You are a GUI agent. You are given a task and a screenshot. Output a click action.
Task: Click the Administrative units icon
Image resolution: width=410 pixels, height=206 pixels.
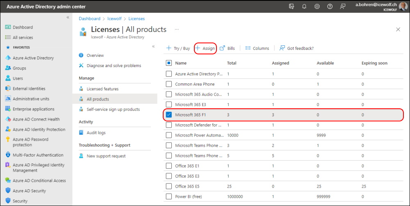[x=8, y=99]
